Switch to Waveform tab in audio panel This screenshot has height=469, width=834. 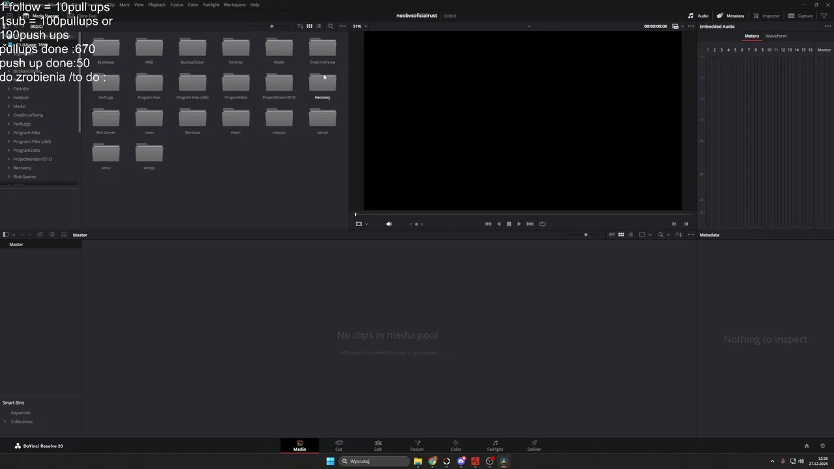pyautogui.click(x=776, y=36)
